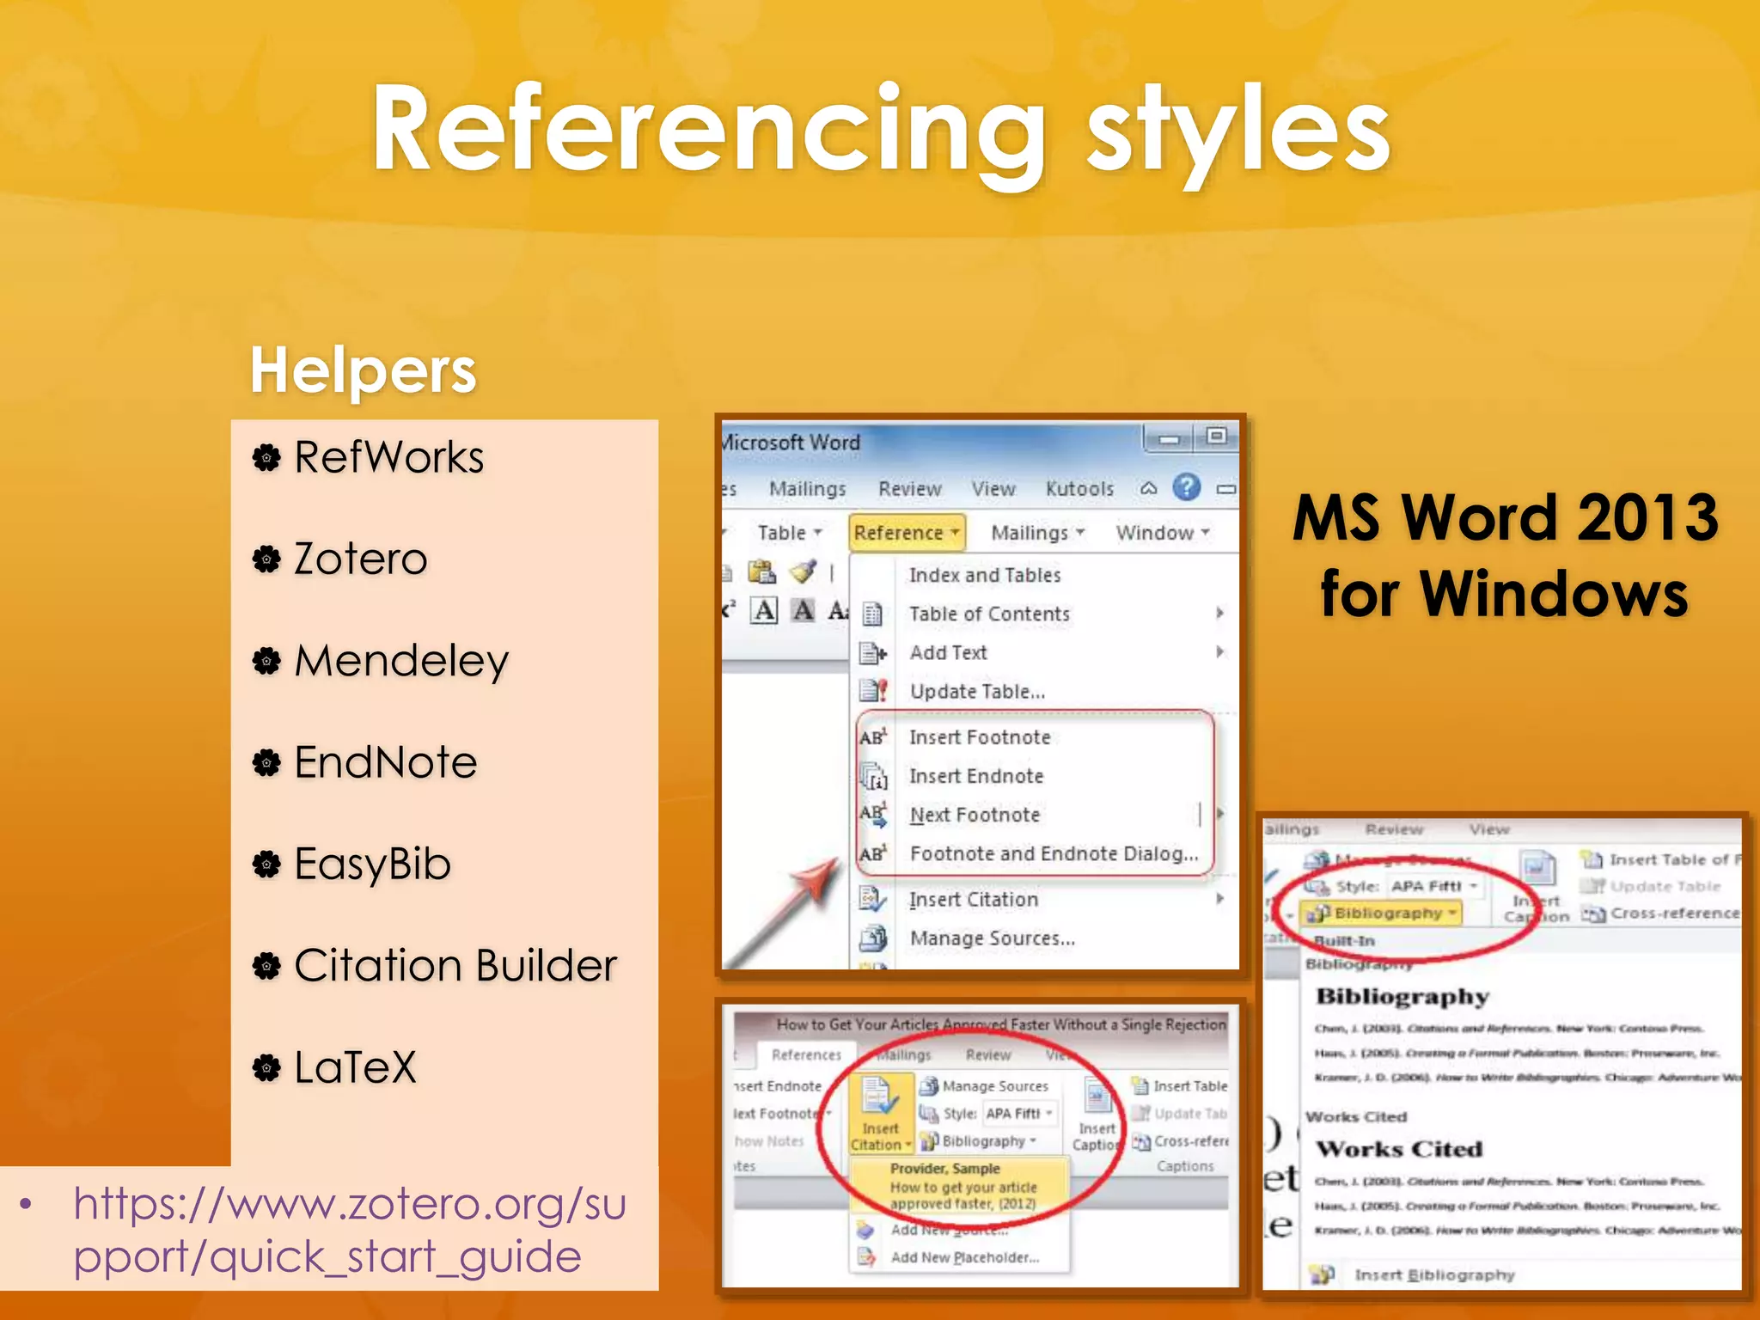Click Cross-reference icon in the bibliography screenshot

pos(1594,914)
